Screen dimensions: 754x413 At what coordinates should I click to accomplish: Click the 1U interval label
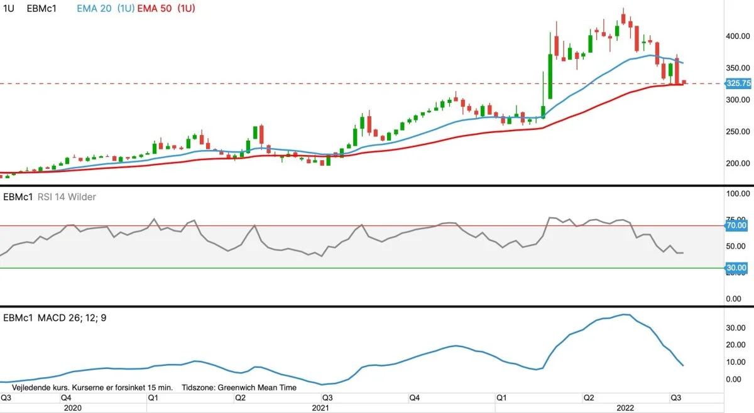tap(9, 9)
